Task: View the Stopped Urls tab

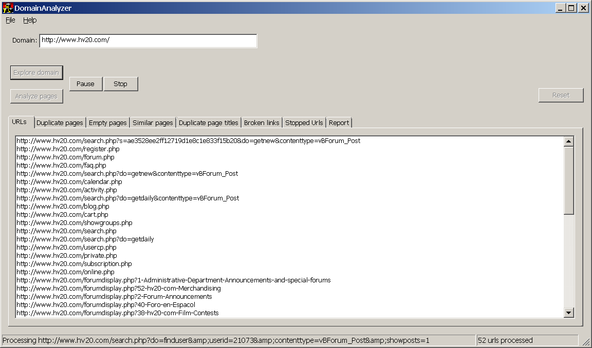Action: (304, 123)
